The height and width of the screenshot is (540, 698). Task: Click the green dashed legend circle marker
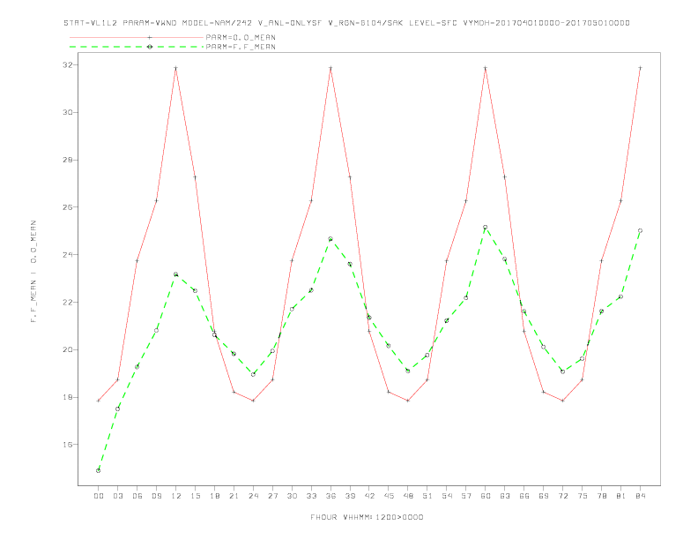[x=150, y=47]
